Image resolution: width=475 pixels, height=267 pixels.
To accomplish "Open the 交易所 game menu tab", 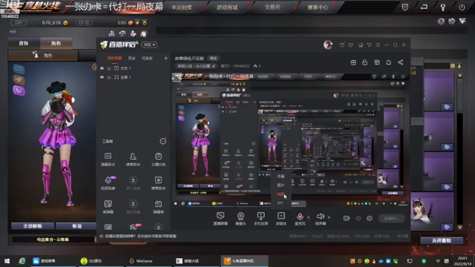I will point(273,7).
